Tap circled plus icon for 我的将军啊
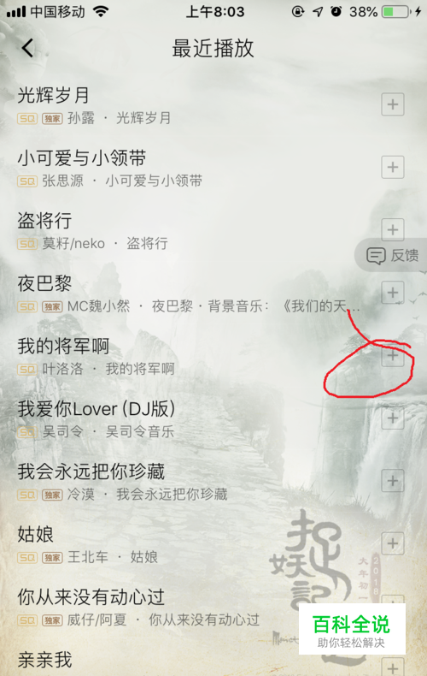 393,355
